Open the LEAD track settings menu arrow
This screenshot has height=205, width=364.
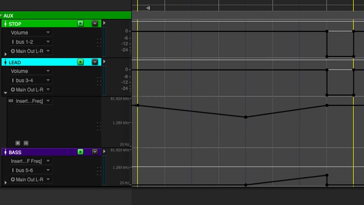(95, 62)
